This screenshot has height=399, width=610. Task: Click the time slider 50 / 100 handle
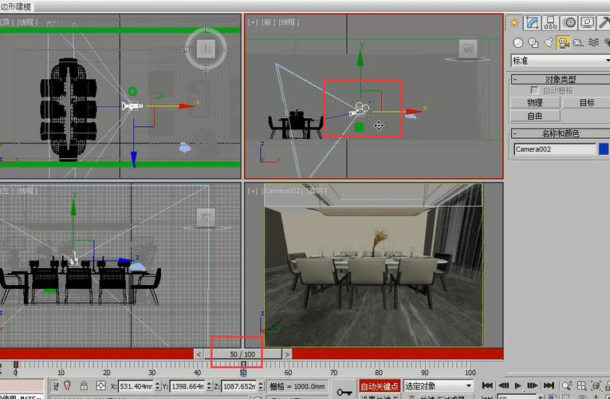pos(242,354)
